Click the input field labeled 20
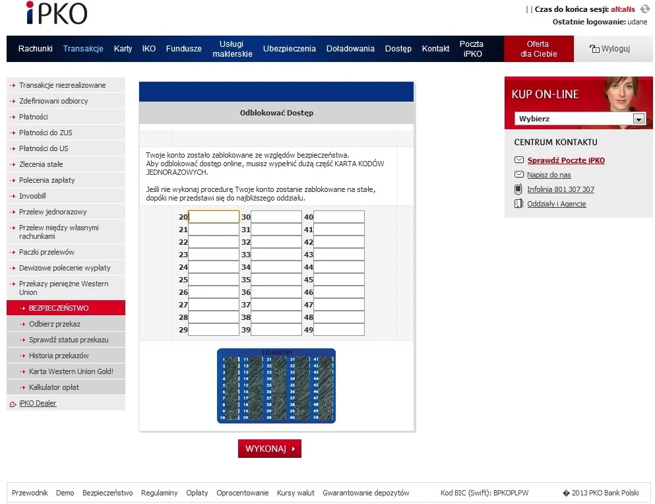The image size is (655, 504). click(x=214, y=217)
